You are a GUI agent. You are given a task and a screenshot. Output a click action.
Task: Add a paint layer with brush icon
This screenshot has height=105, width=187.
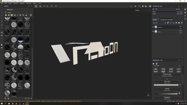[171, 23]
